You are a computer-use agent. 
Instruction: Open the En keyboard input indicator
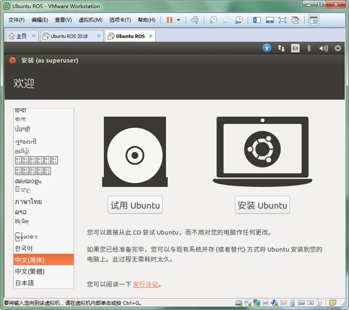click(x=295, y=48)
